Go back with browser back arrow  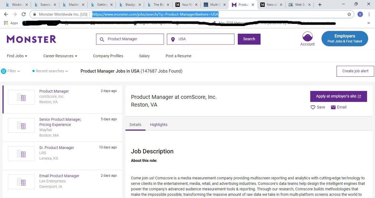(6, 14)
